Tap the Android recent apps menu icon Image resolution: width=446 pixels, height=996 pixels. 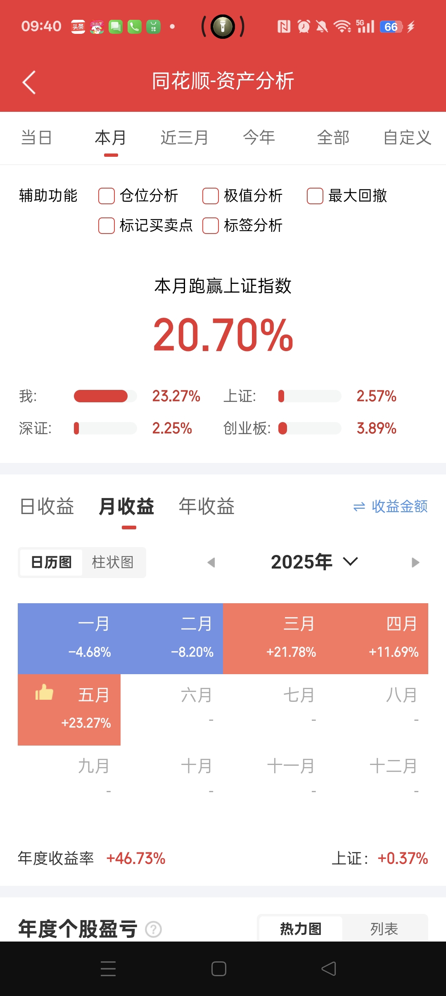pos(108,968)
